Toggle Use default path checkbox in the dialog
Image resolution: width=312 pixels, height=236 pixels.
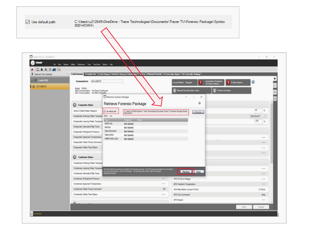point(105,111)
